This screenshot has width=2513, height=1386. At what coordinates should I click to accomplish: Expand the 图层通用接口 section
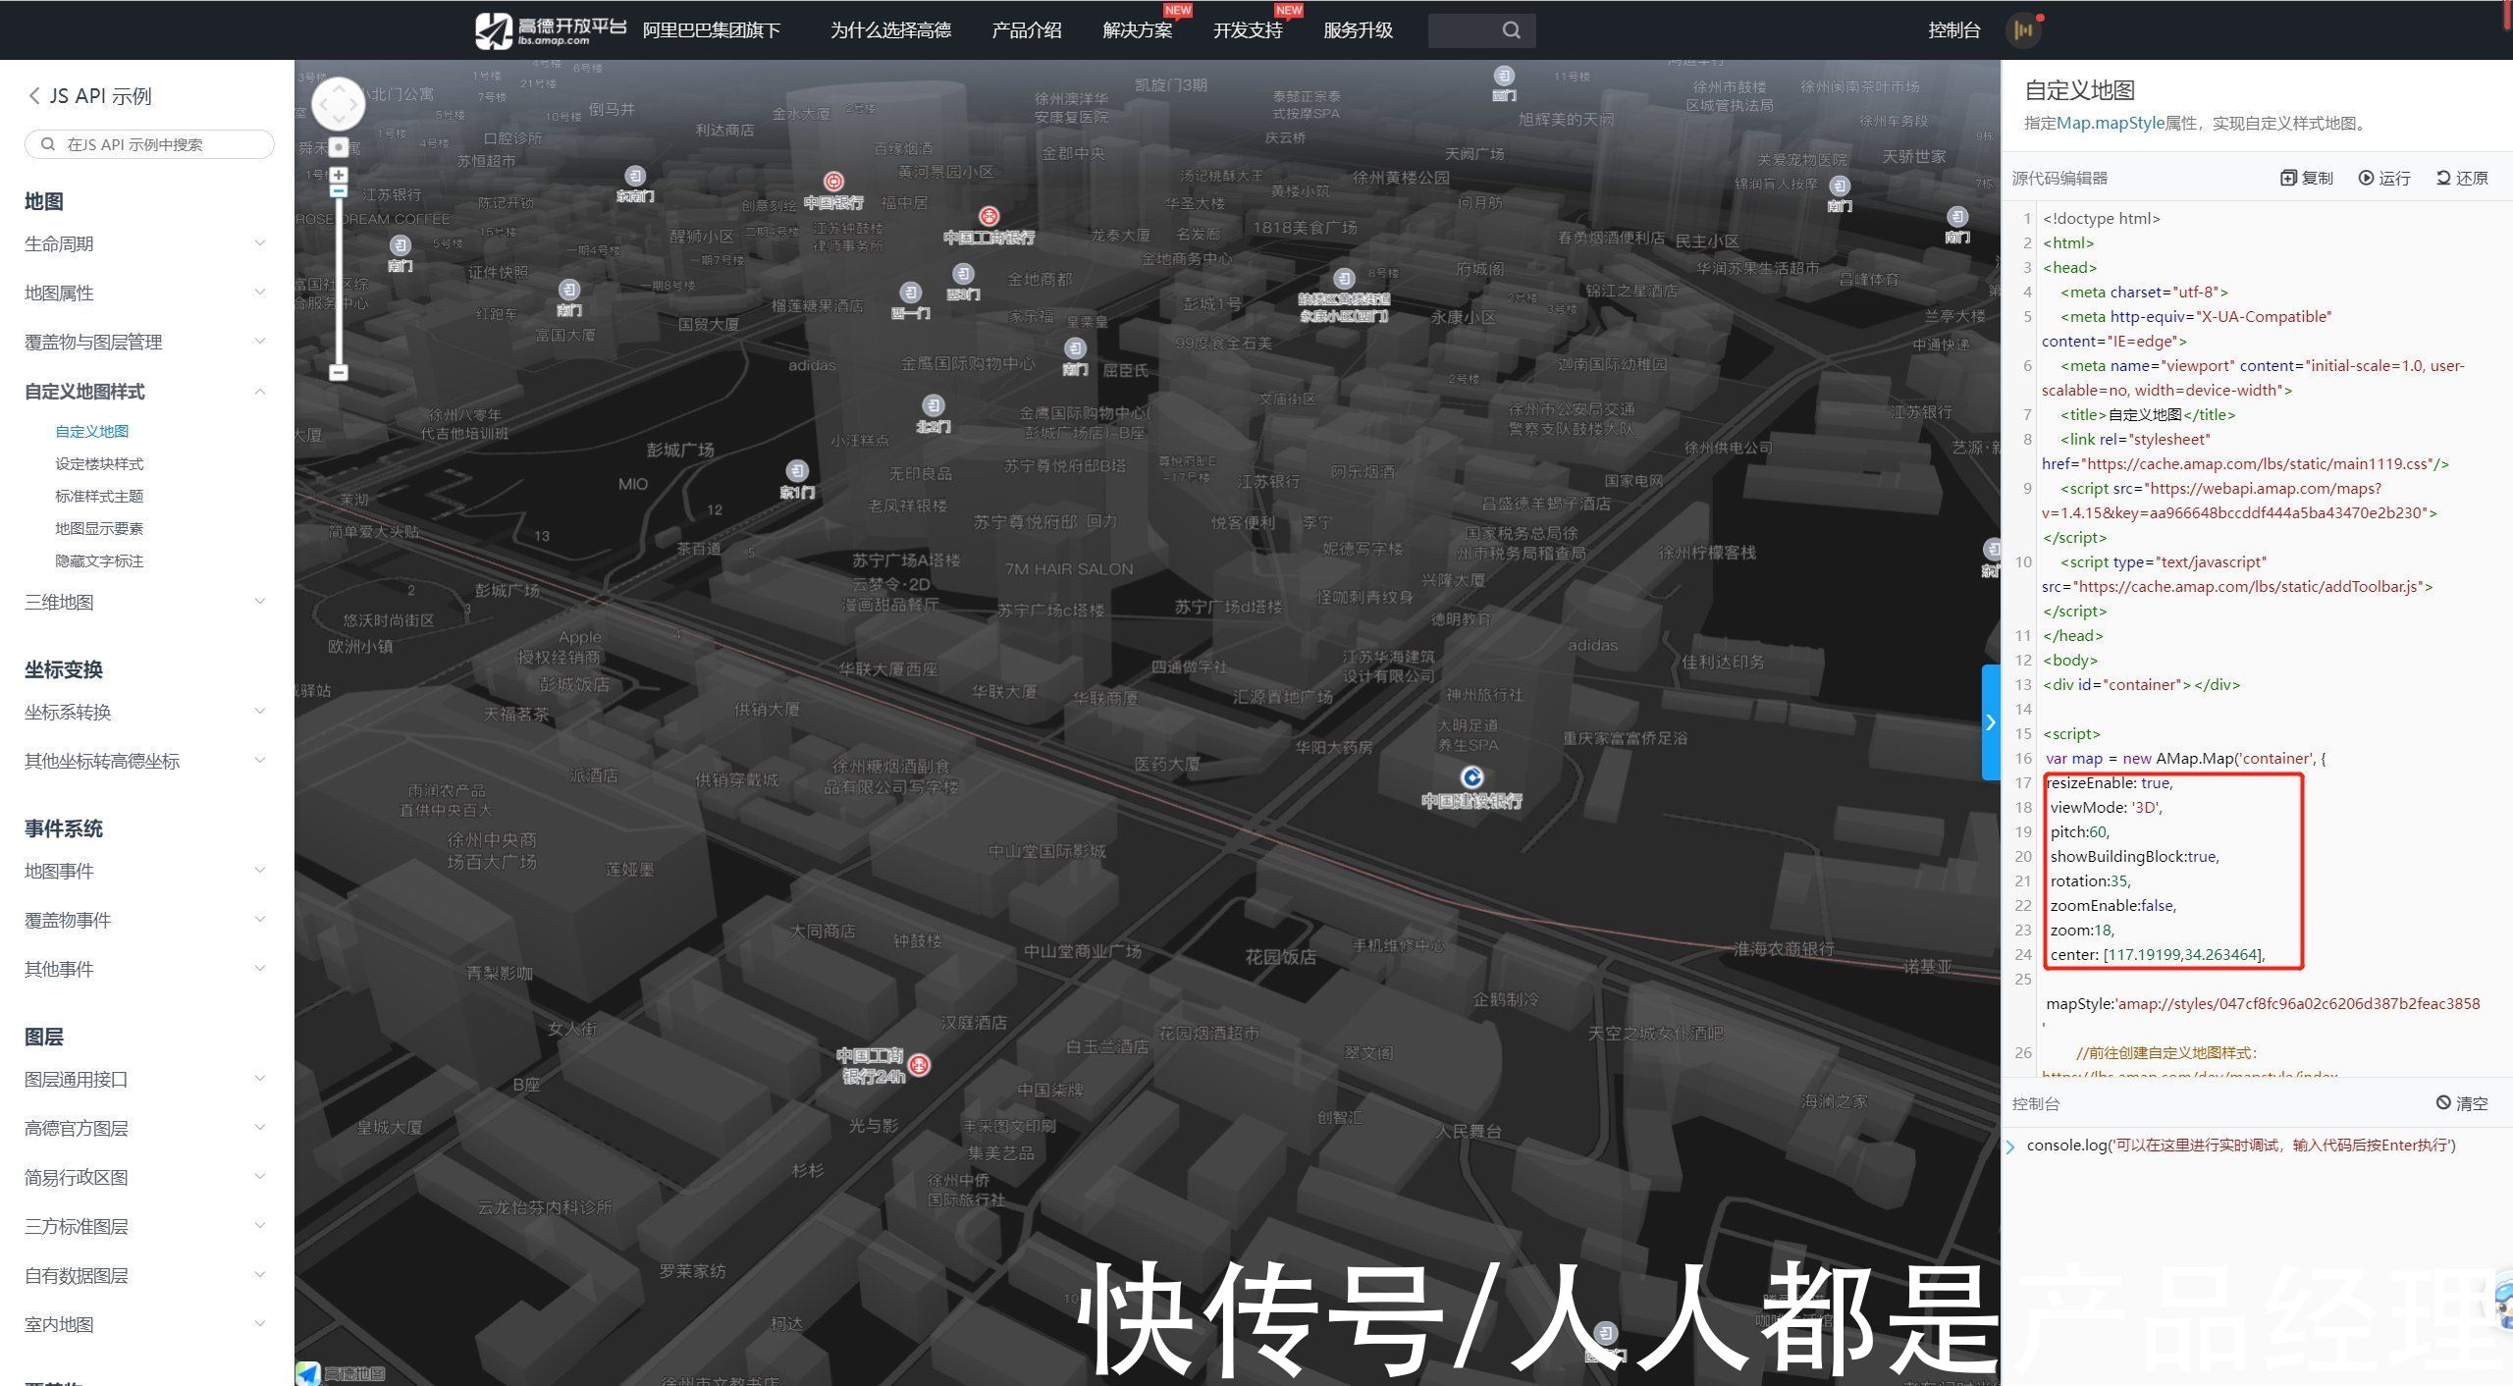click(x=146, y=1079)
